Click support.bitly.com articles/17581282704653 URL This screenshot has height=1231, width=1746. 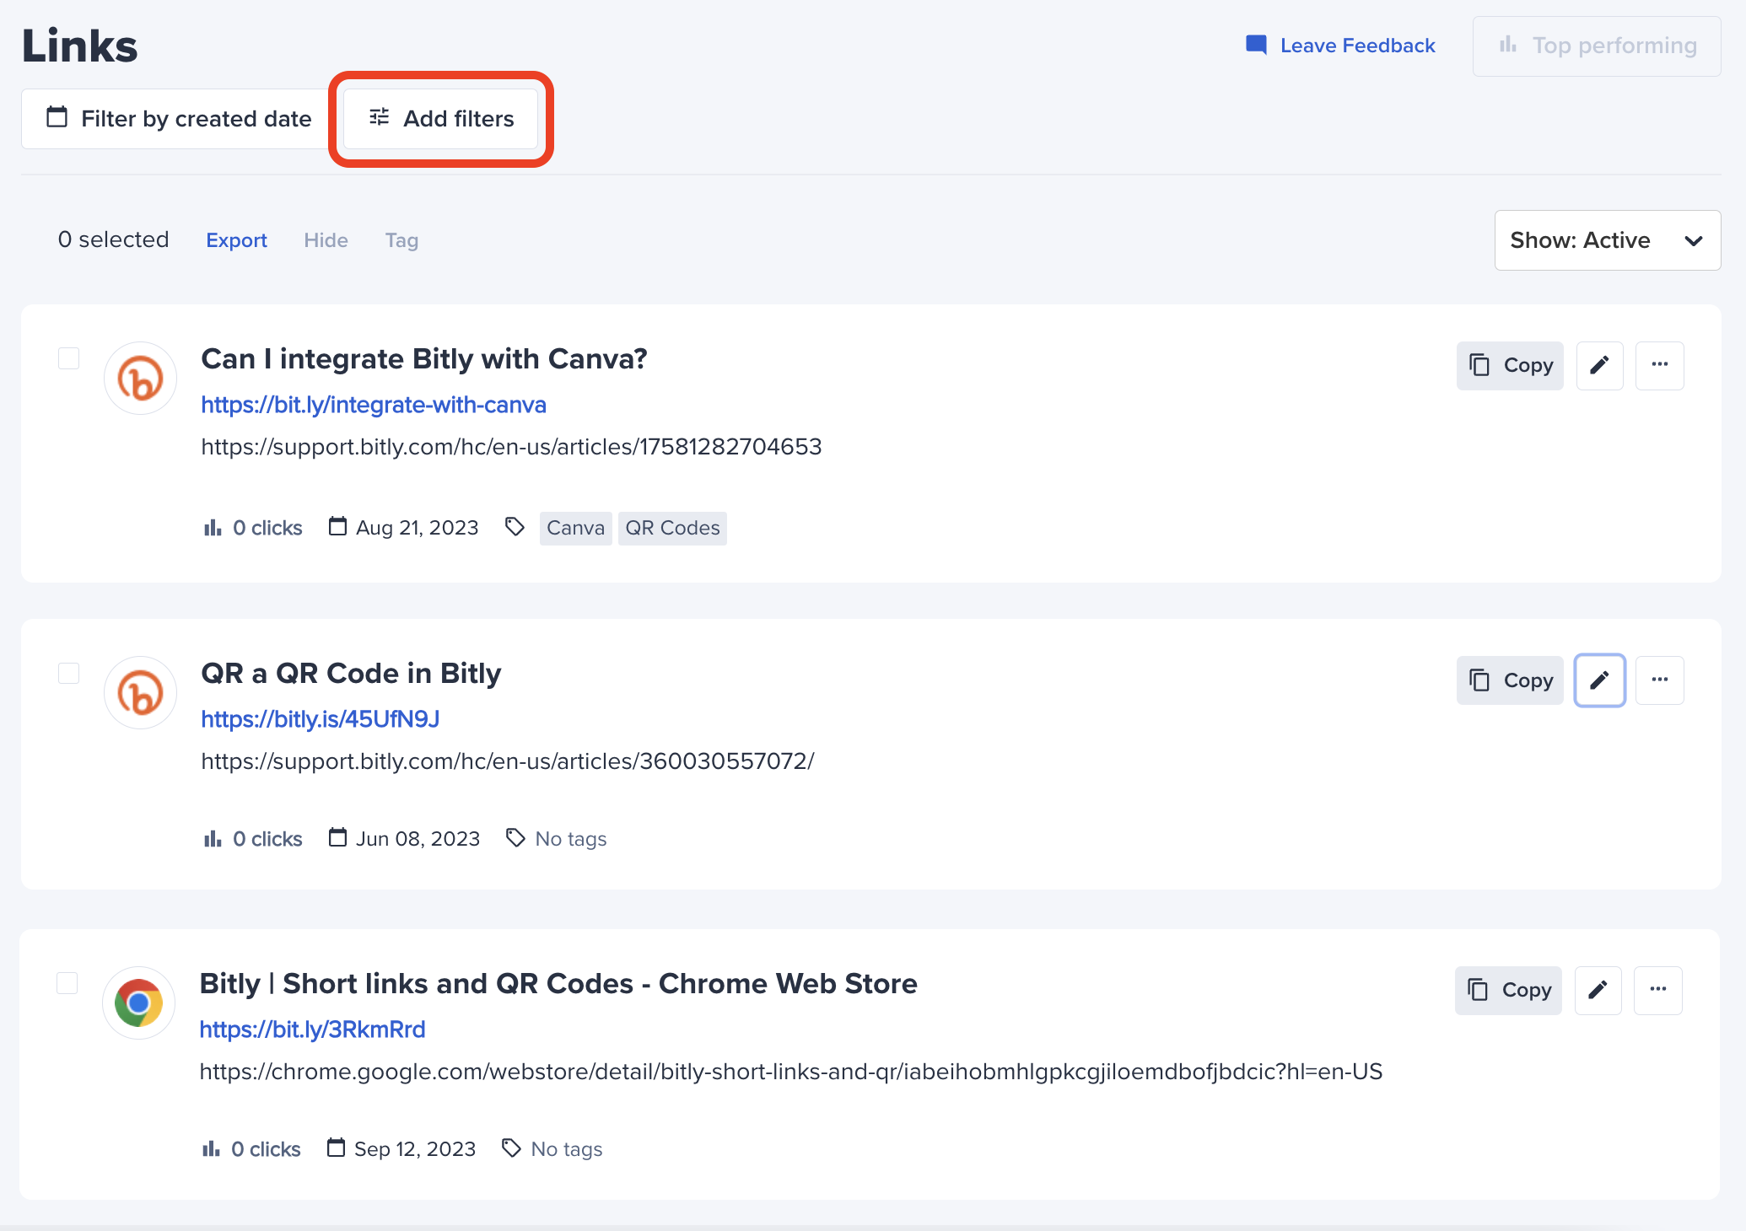[x=511, y=447]
